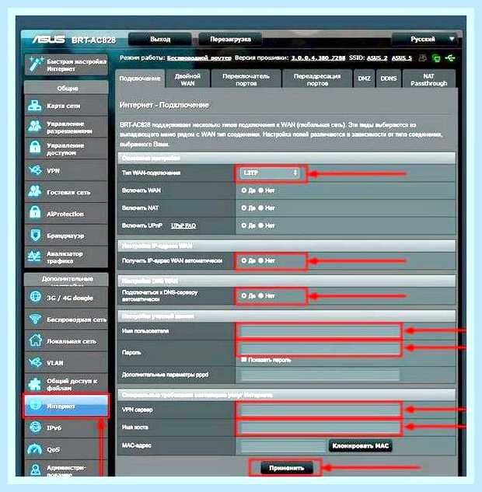This screenshot has width=482, height=492.
Task: Click the Клонировать MAC button
Action: [x=360, y=445]
